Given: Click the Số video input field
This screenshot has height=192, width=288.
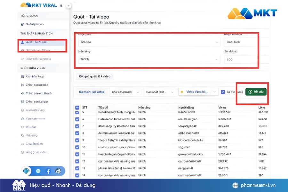Looking at the screenshot, I should (x=240, y=59).
